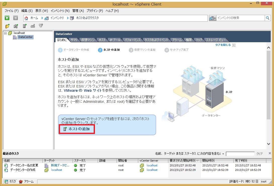Click the アラーム alarm bell icon
The image size is (274, 186).
pos(21,182)
